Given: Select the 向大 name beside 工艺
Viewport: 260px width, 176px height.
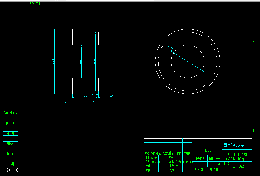Looking at the screenshot, I should point(179,162).
